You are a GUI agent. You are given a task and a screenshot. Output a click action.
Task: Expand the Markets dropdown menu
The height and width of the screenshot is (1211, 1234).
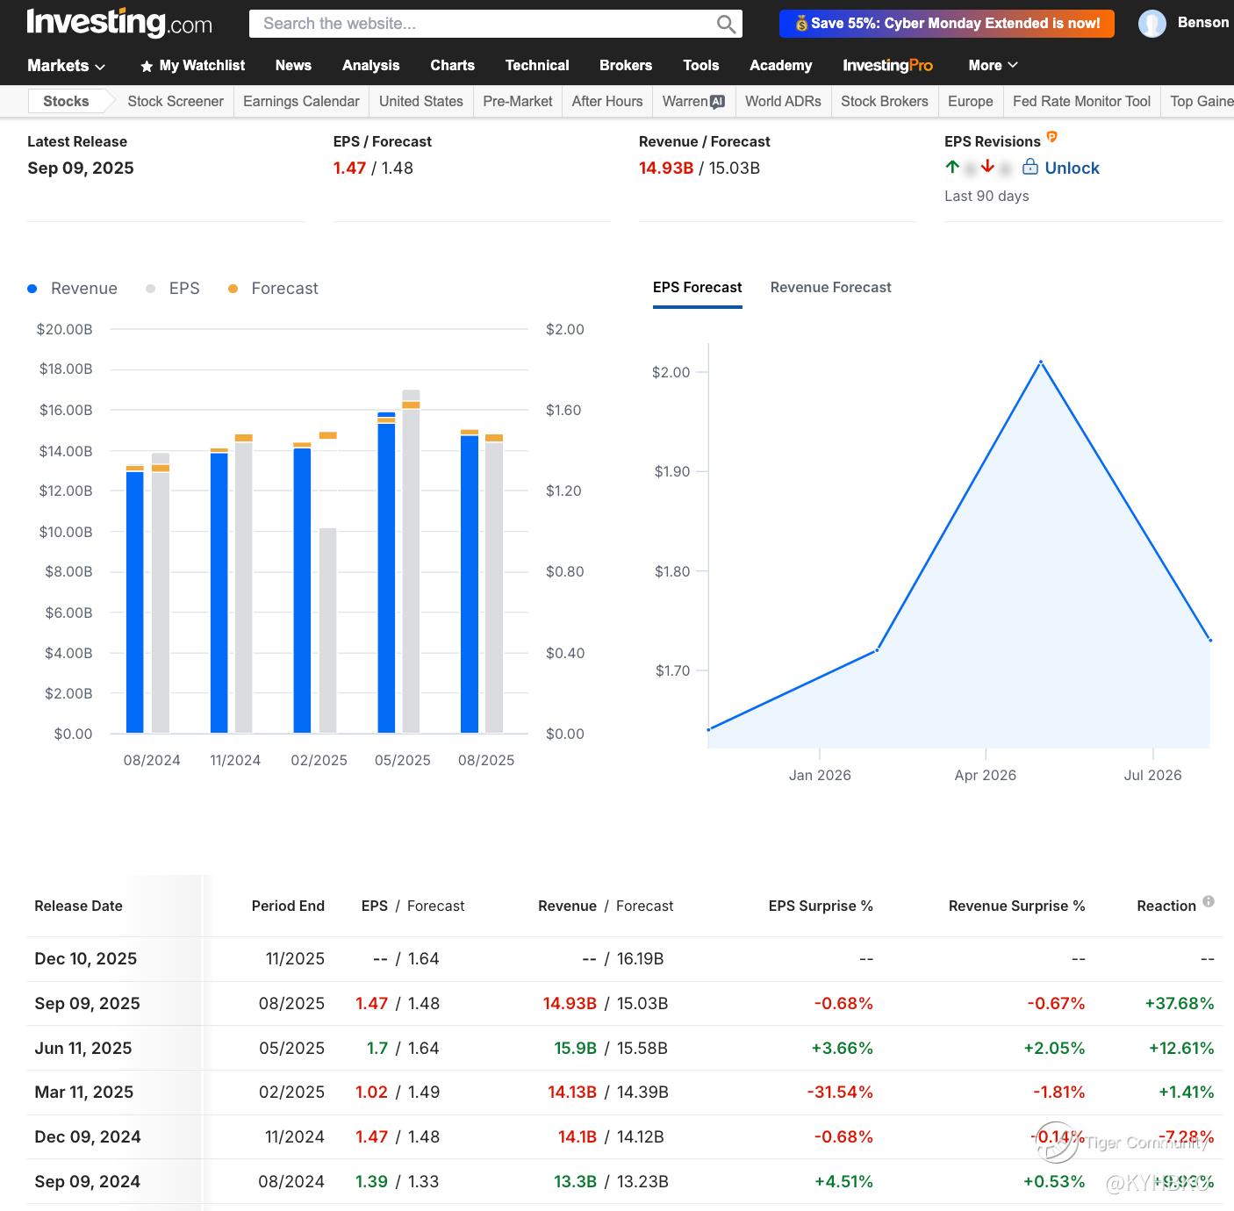click(x=66, y=66)
